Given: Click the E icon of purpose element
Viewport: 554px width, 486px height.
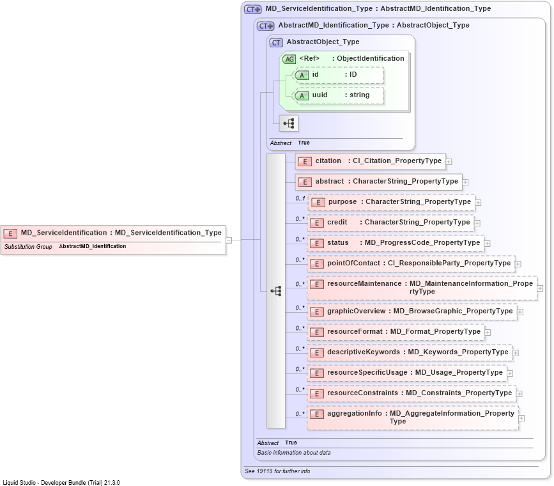Looking at the screenshot, I should [x=318, y=203].
